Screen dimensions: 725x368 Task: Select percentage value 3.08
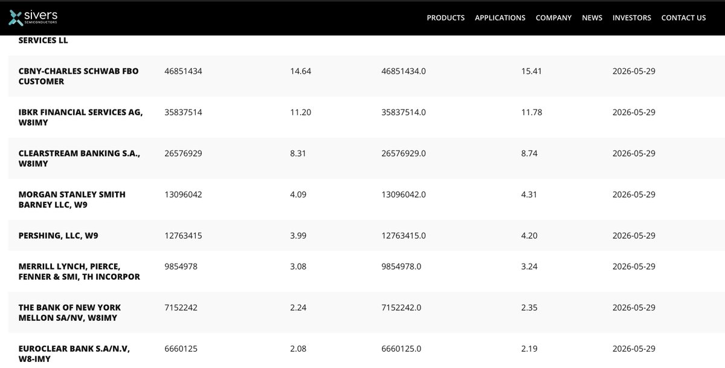298,266
